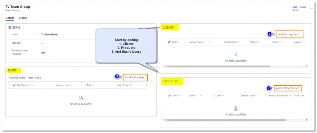Toggle select-all checkmark in Clients grid
This screenshot has width=317, height=133.
169,42
